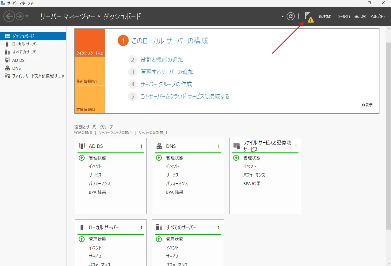This screenshot has height=266, width=391.
Task: Click the サーバー グループの作成 link
Action: coord(166,84)
